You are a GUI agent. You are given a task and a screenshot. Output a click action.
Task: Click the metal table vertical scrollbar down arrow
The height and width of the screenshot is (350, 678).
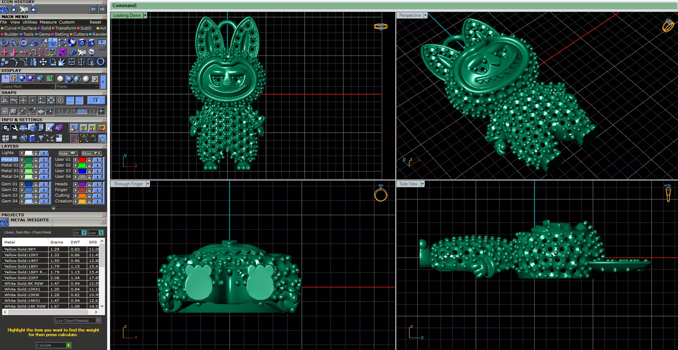(x=102, y=306)
